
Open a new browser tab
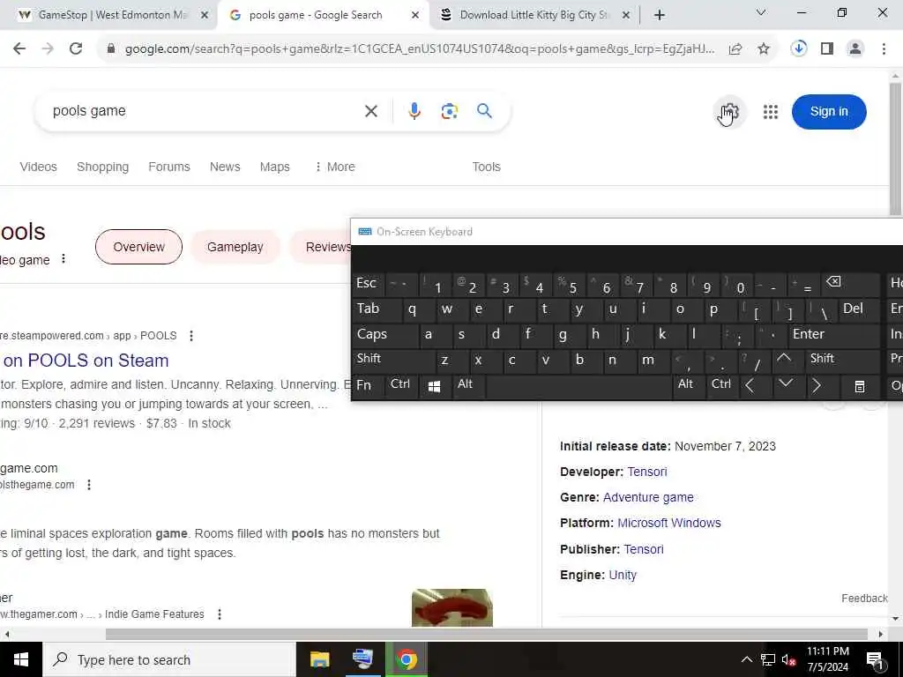(660, 16)
